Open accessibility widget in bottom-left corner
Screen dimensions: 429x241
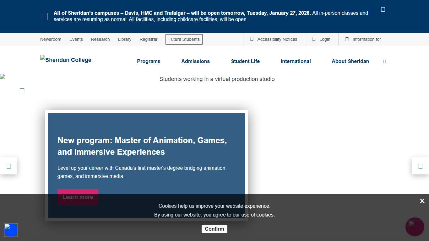(11, 230)
